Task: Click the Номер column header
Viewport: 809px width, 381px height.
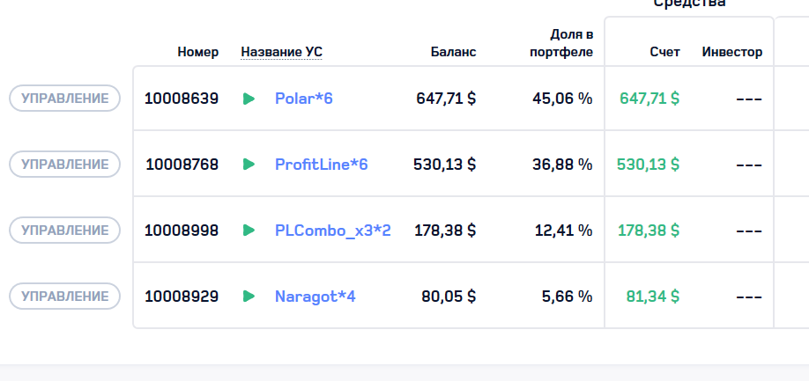Action: pyautogui.click(x=197, y=52)
